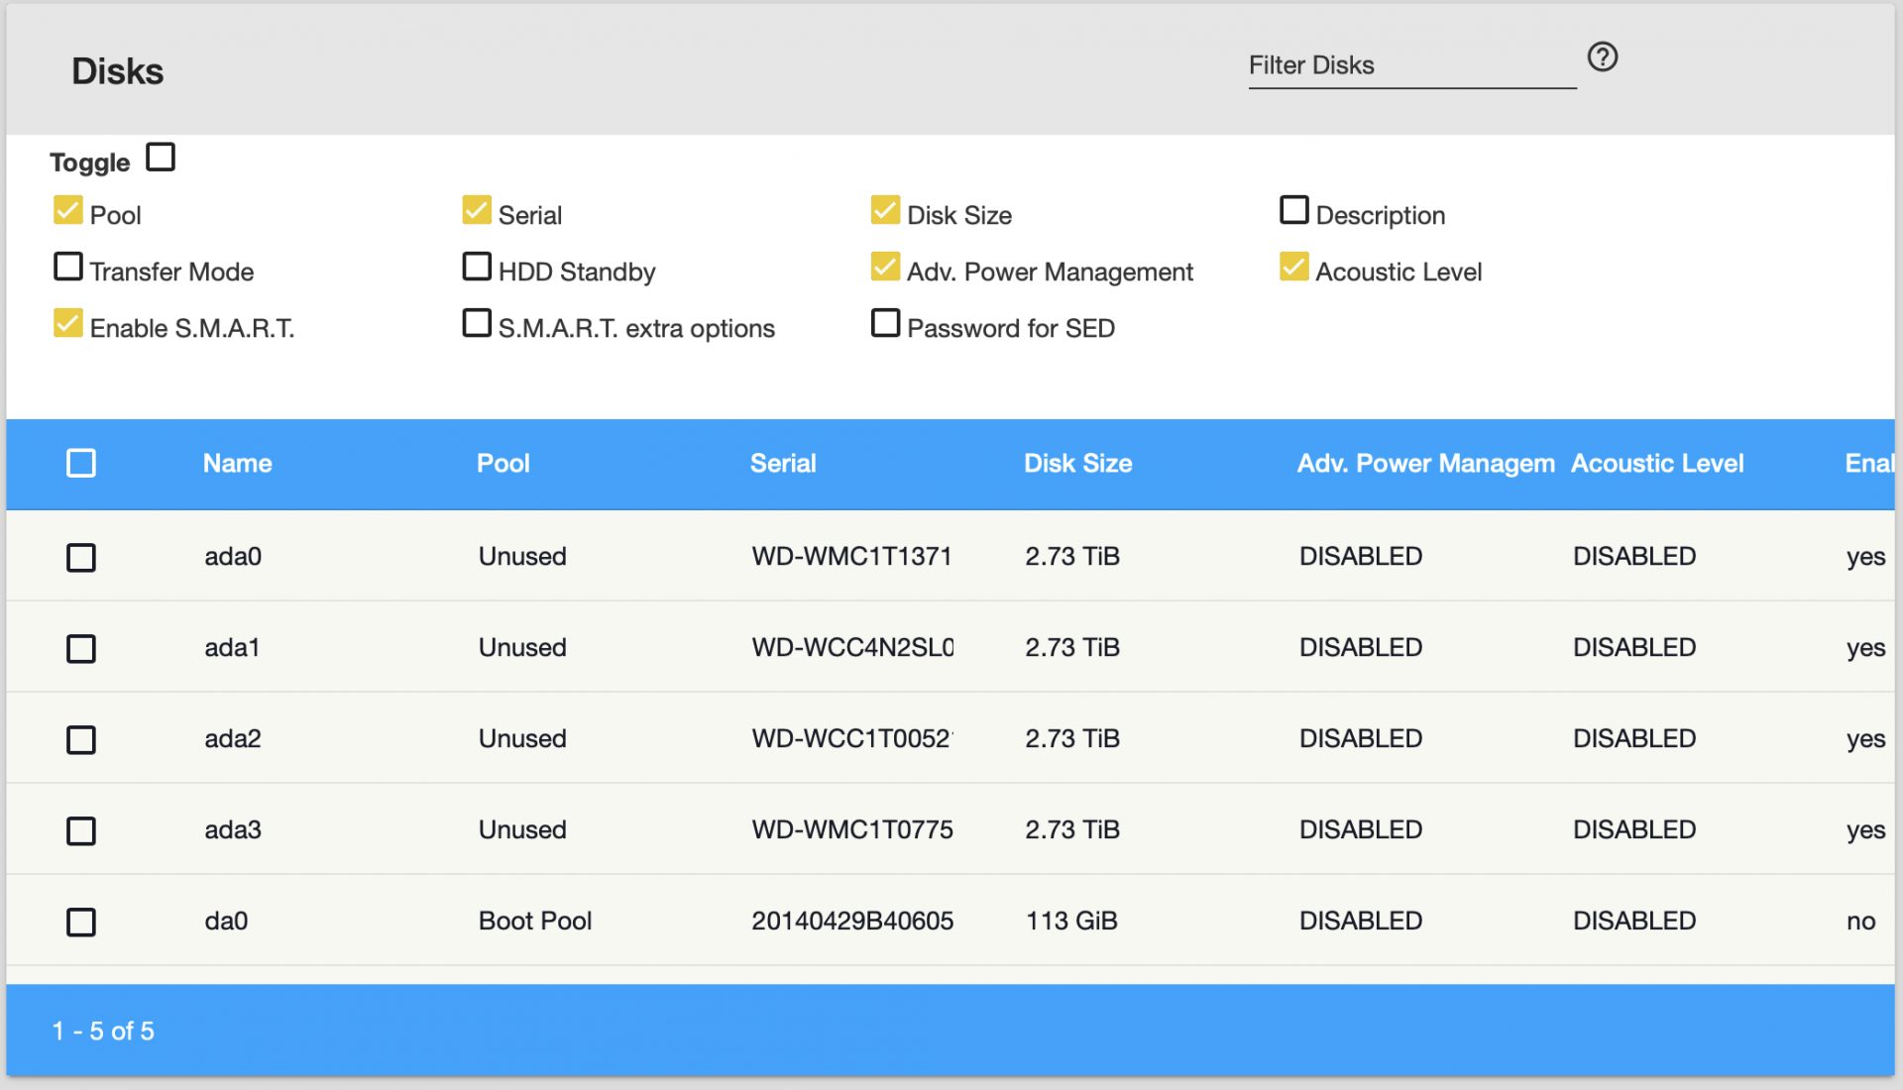Select the ada3 disk row checkbox
Viewport: 1903px width, 1090px height.
[x=81, y=831]
